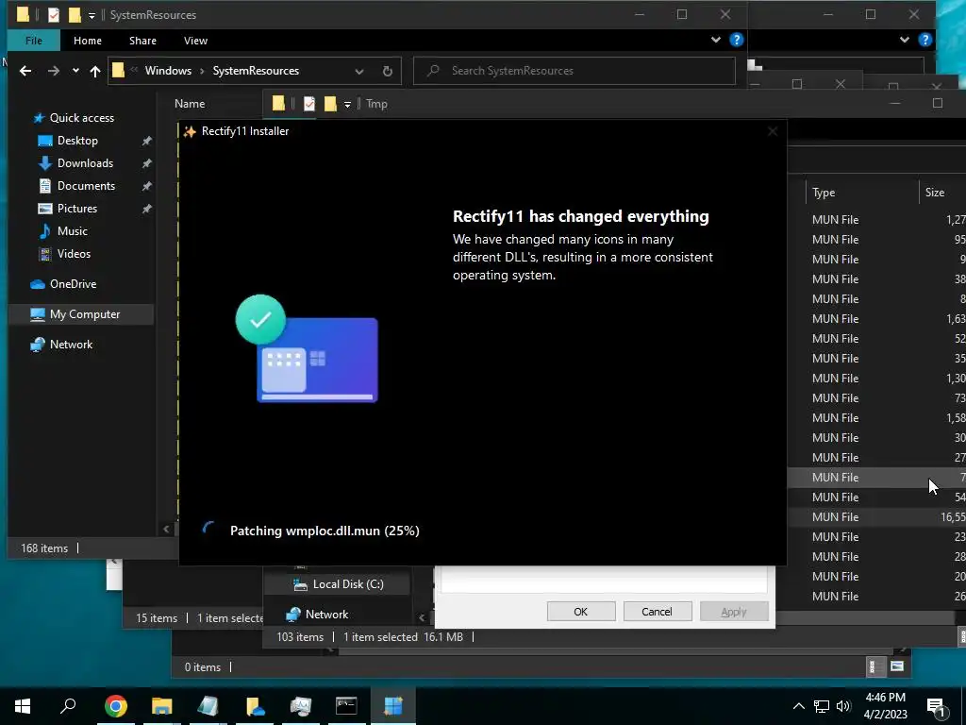Click the Apply button
Viewport: 966px width, 725px height.
click(734, 612)
